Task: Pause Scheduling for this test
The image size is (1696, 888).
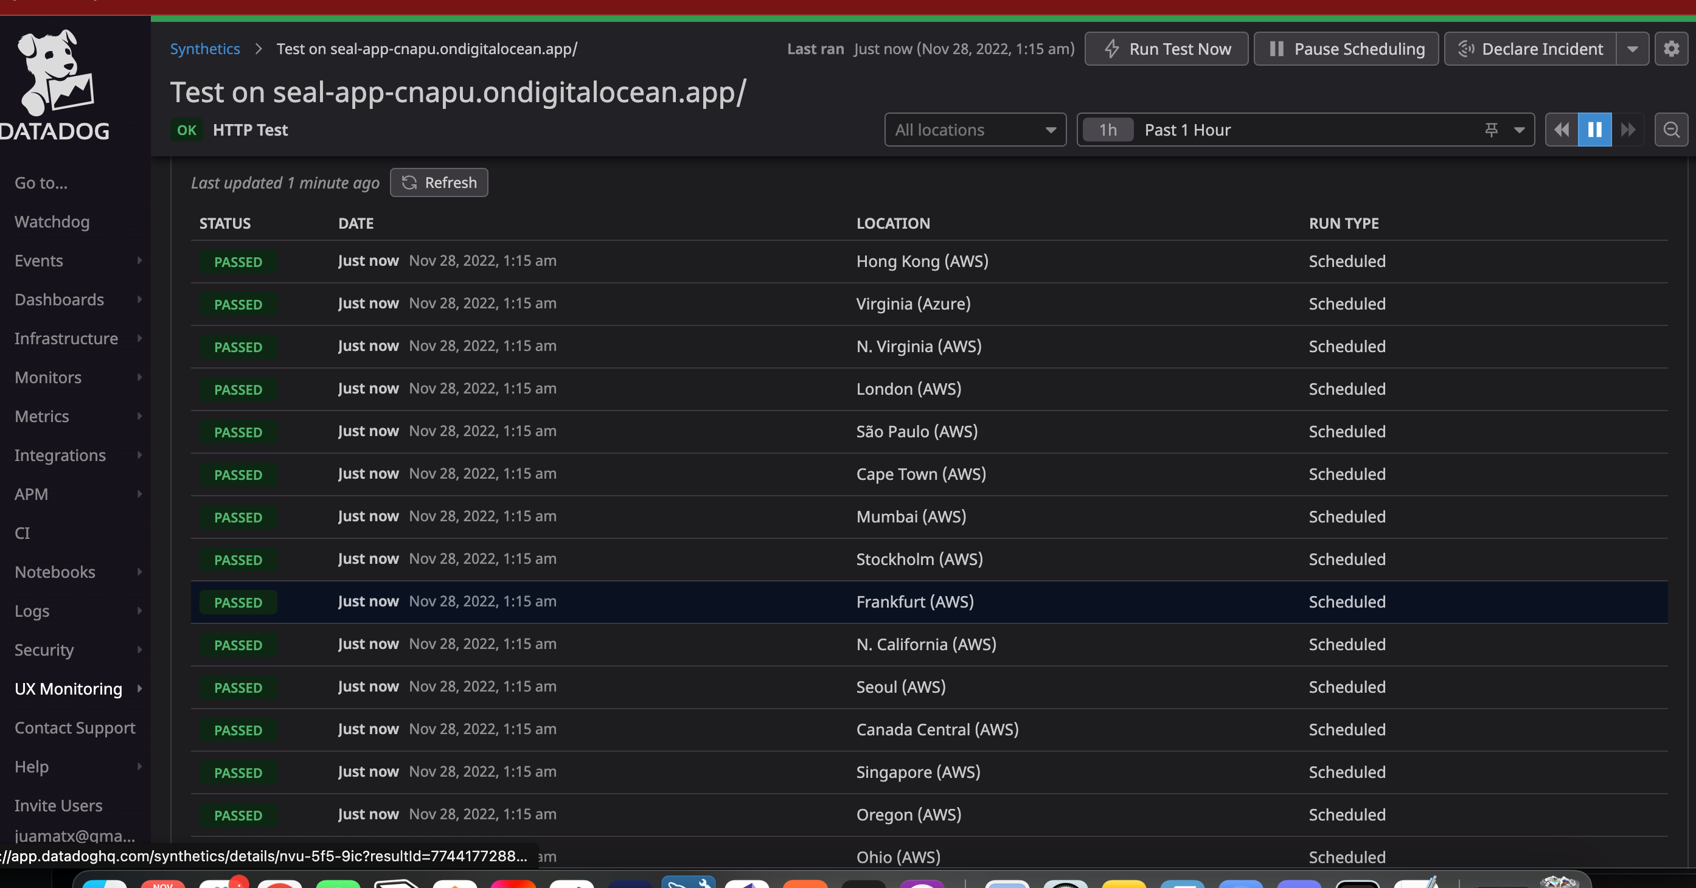Action: tap(1346, 49)
